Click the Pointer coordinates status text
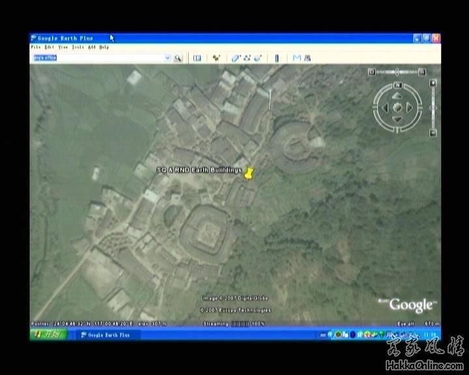Screen dimensions: 469x375 tap(99, 324)
